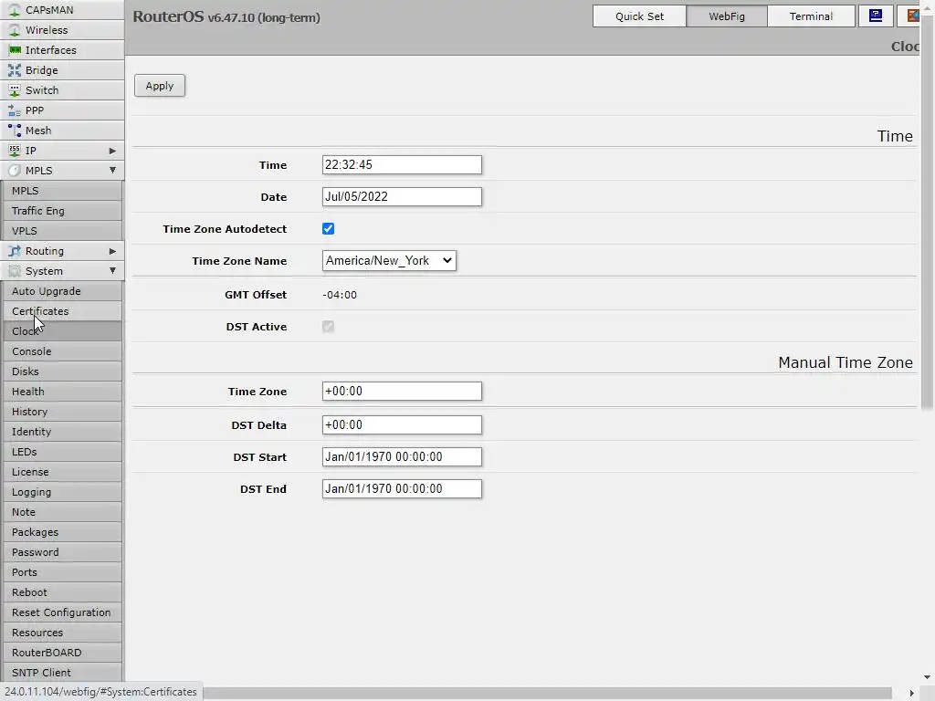Click the DST Active checkbox
The width and height of the screenshot is (935, 701).
pos(328,327)
